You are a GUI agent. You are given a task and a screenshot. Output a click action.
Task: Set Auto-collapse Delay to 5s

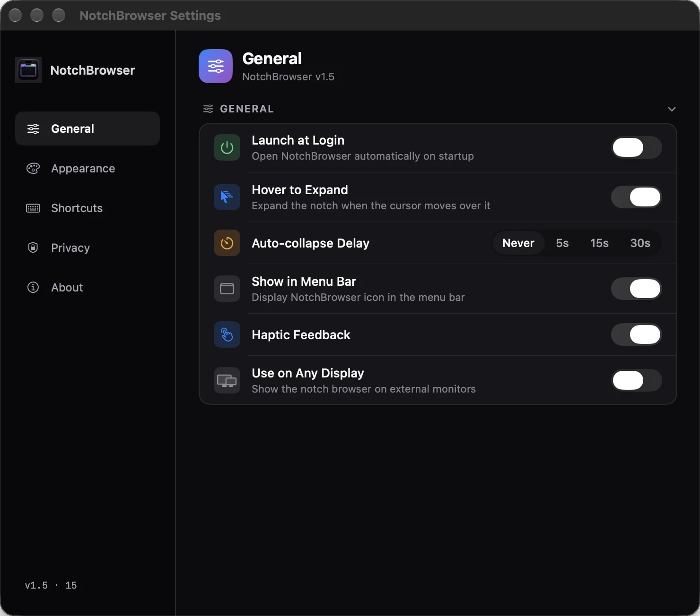tap(562, 243)
